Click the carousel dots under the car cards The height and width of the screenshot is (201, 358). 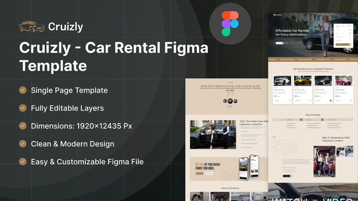click(x=313, y=107)
